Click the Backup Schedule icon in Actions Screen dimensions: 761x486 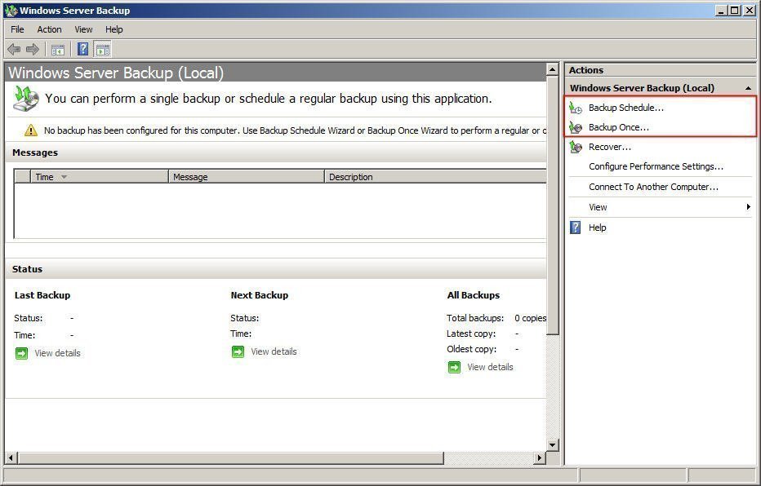pyautogui.click(x=576, y=108)
